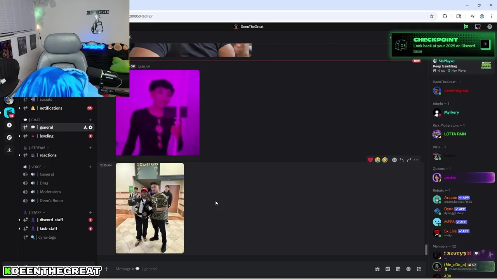Image resolution: width=497 pixels, height=279 pixels.
Task: Open the sticker picker
Action: (x=398, y=269)
